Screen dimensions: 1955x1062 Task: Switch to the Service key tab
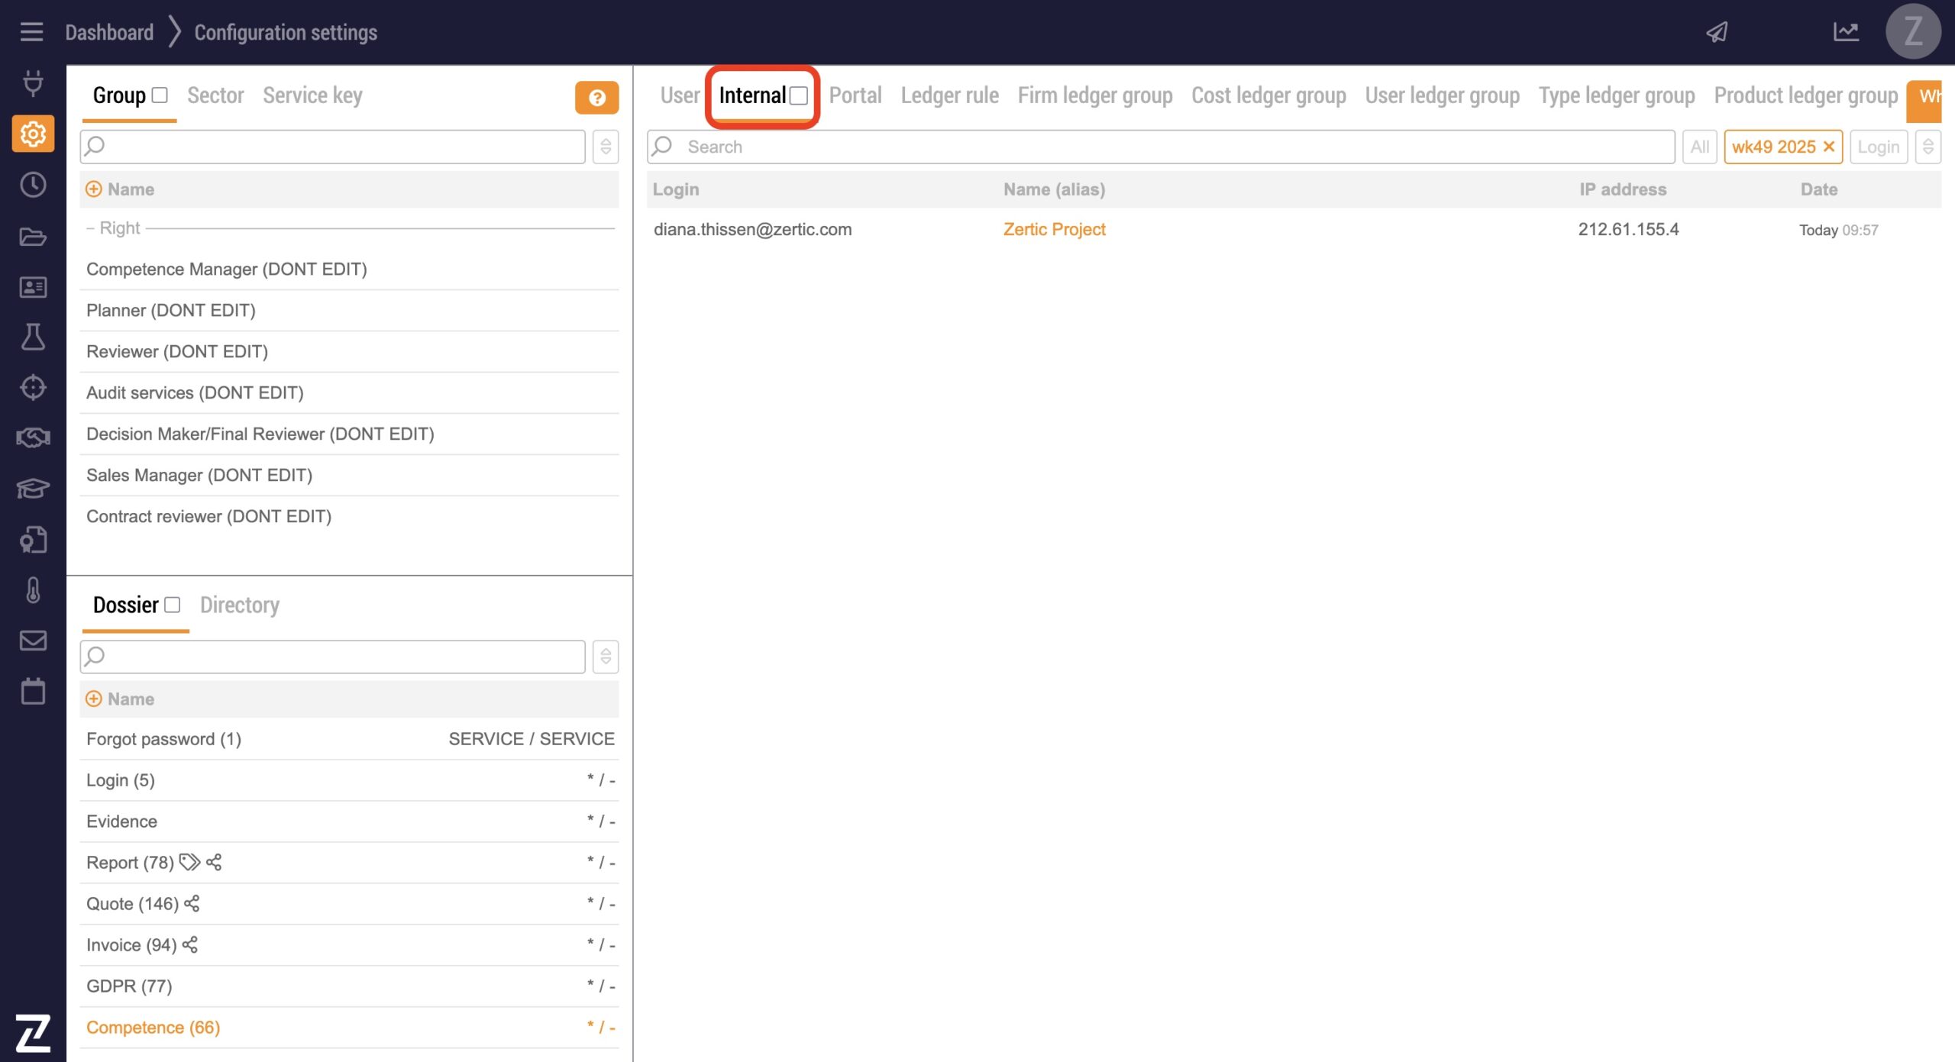pos(312,95)
